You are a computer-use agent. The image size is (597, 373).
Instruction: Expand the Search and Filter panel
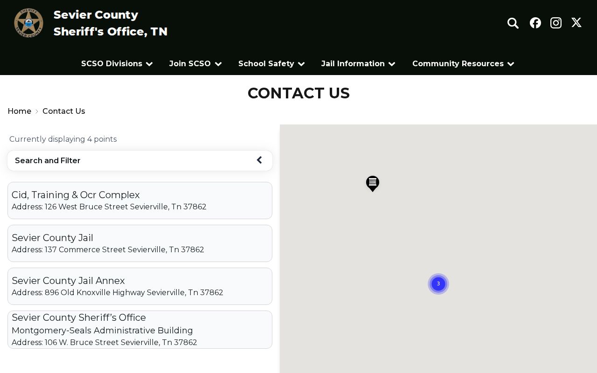[140, 160]
